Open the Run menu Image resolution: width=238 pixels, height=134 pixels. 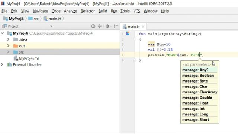(114, 11)
